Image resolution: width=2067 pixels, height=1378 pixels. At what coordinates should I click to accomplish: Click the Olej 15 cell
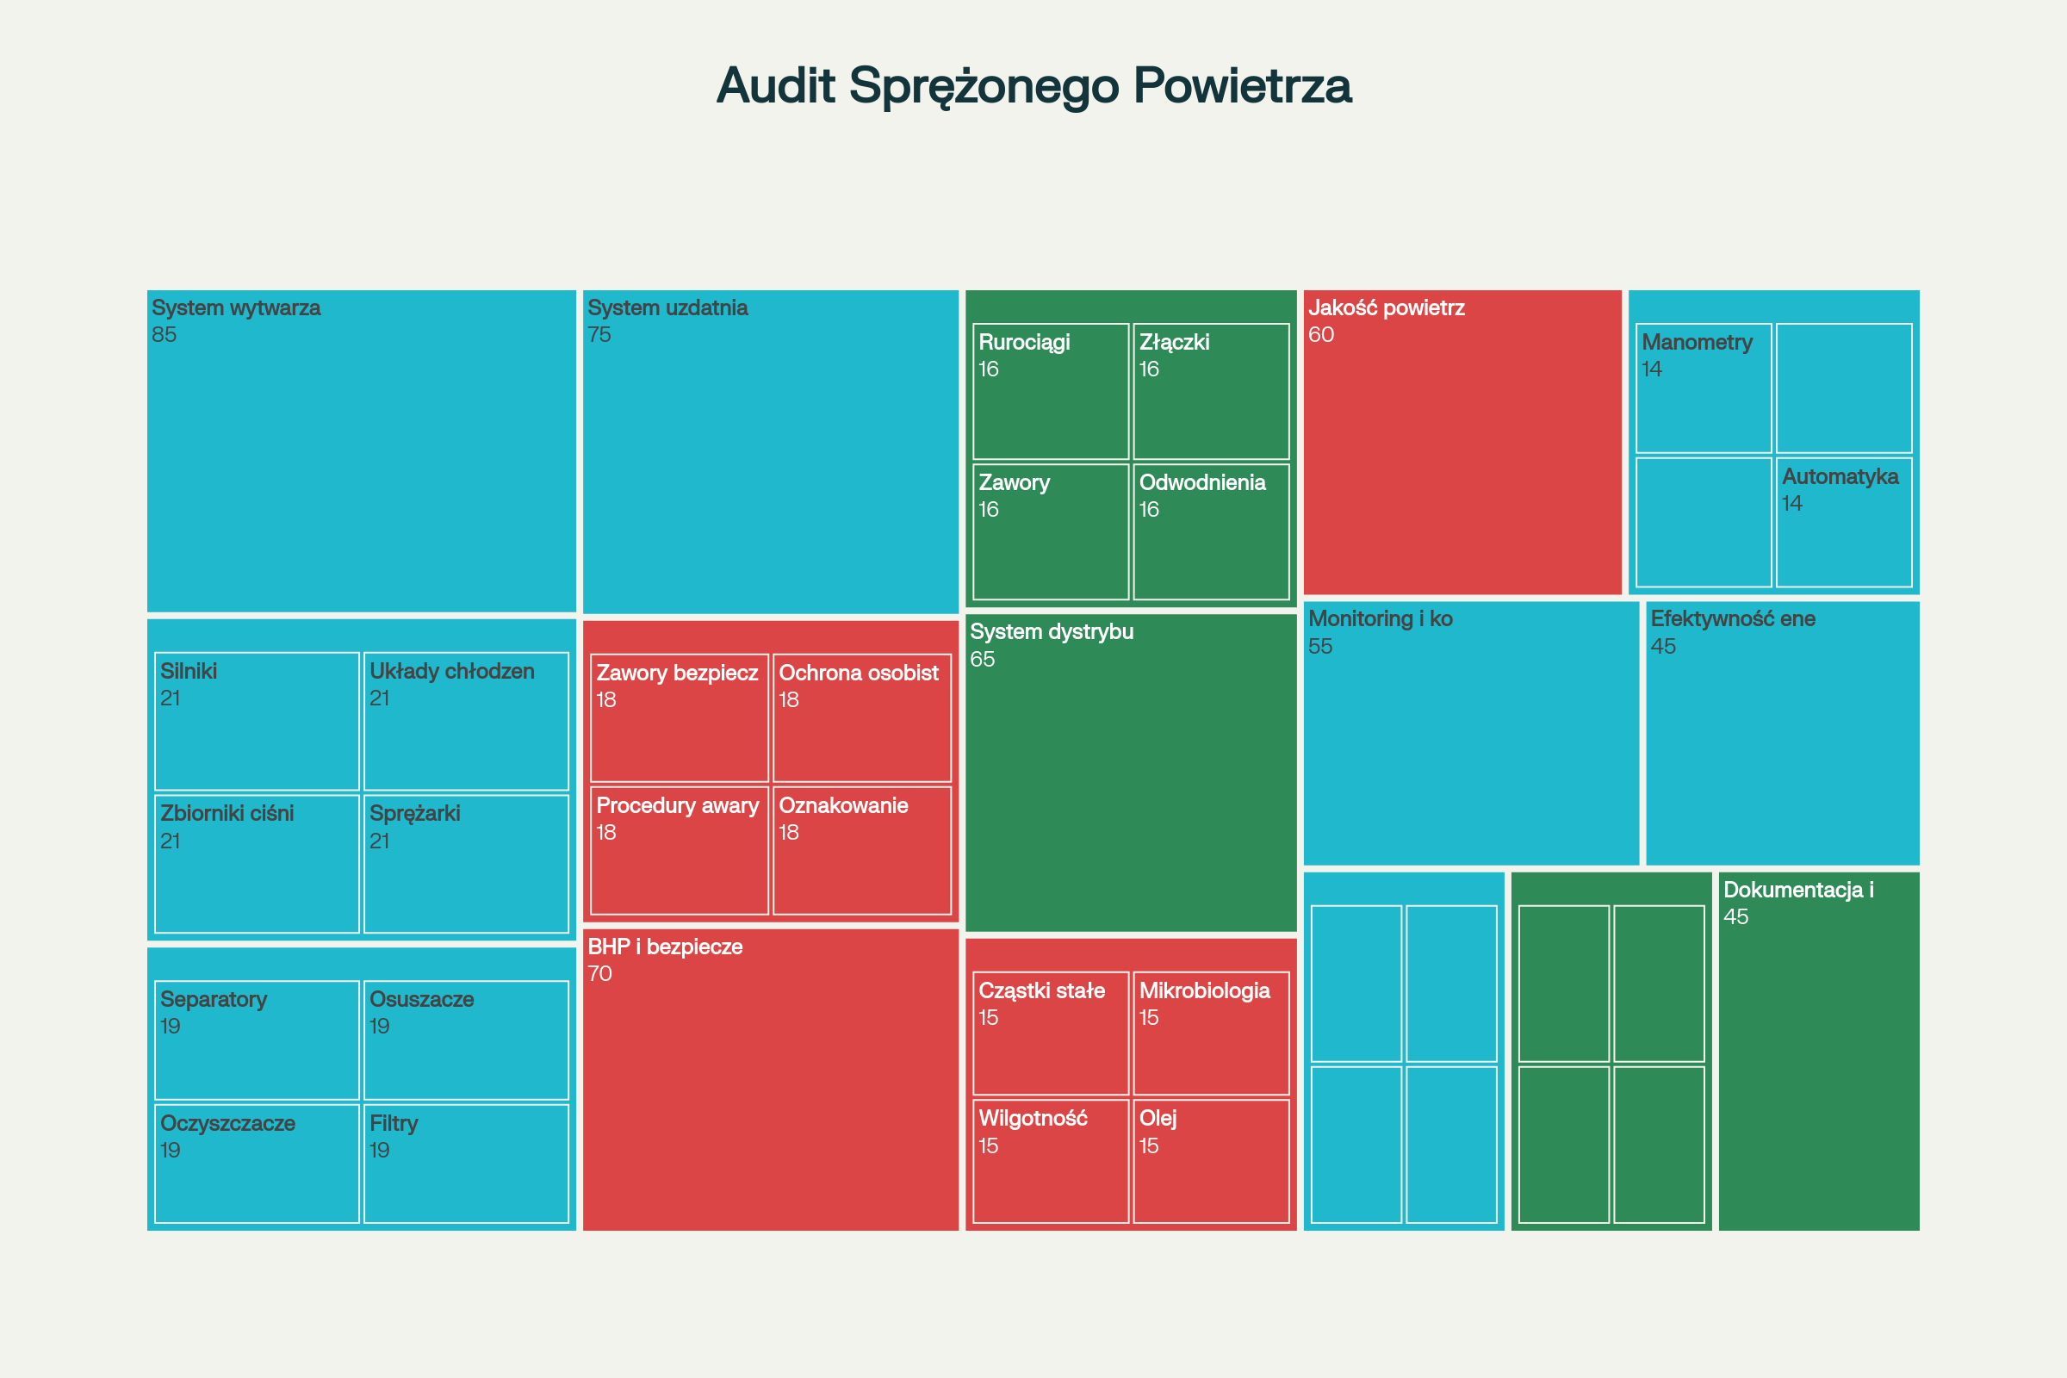[1210, 1161]
